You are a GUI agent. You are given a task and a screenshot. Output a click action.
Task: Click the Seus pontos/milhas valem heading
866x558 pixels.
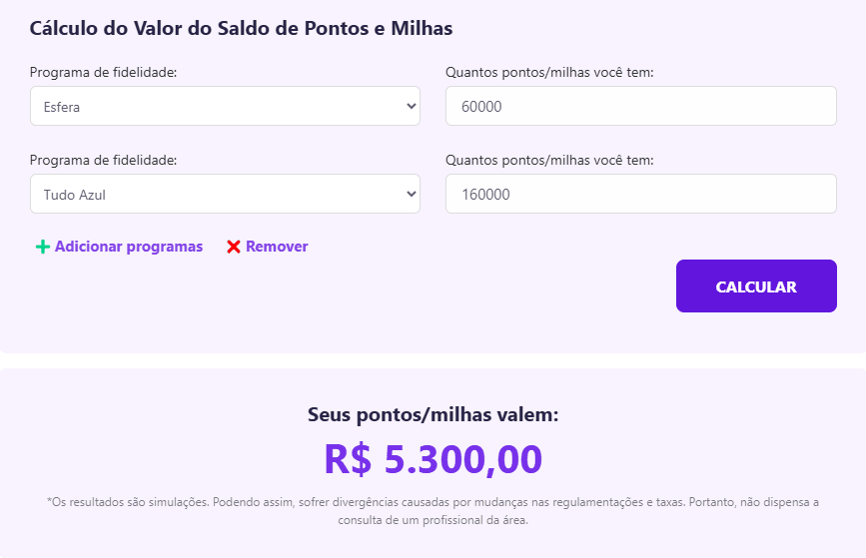[x=433, y=415]
